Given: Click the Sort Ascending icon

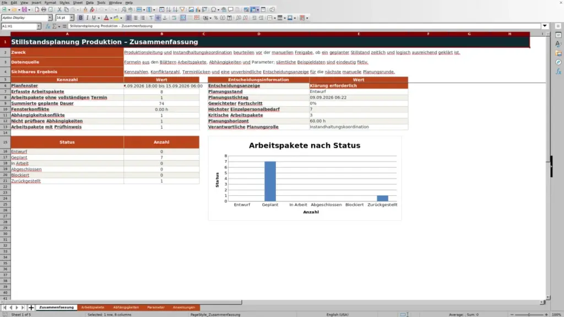Looking at the screenshot, I should (x=169, y=9).
